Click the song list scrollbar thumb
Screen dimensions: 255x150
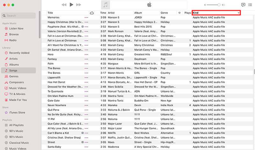[x=254, y=72]
